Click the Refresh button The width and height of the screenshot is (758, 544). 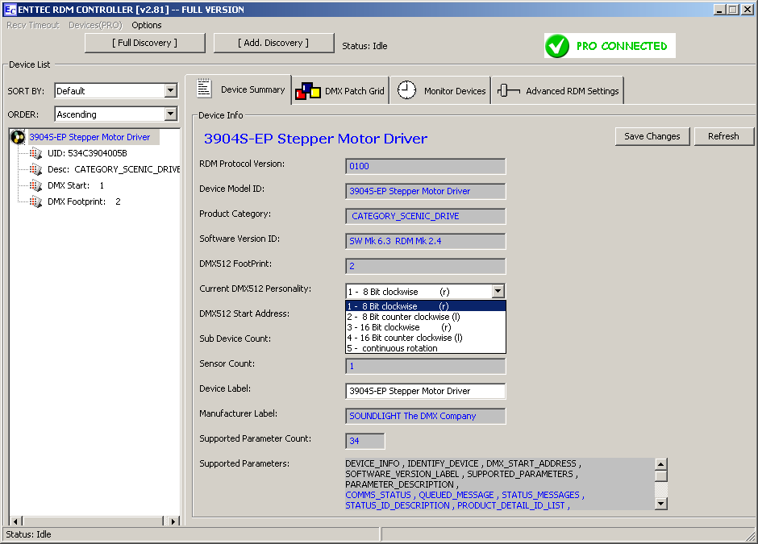click(x=723, y=136)
